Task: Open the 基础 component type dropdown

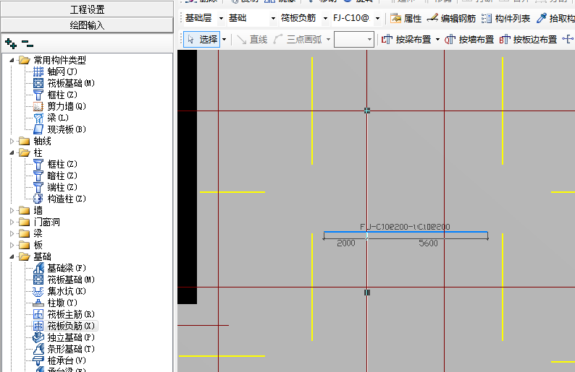Action: pyautogui.click(x=273, y=18)
